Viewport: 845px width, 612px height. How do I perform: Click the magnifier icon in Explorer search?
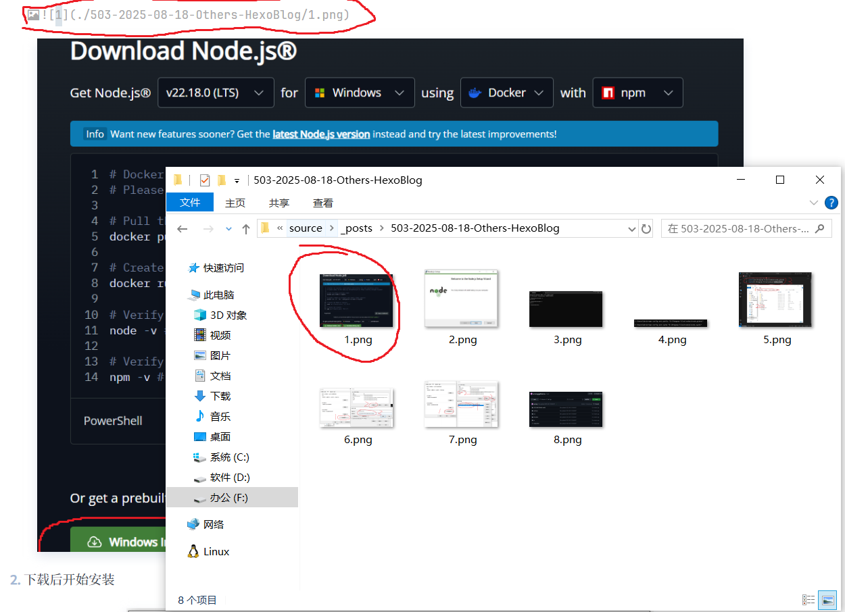tap(820, 228)
